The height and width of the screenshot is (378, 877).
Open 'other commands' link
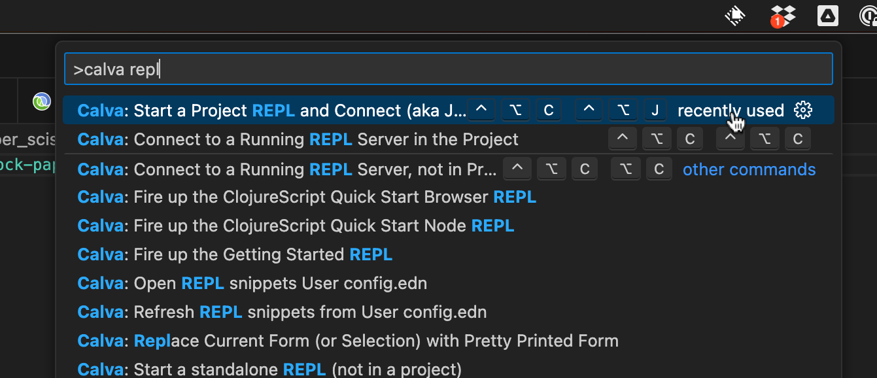(x=749, y=169)
